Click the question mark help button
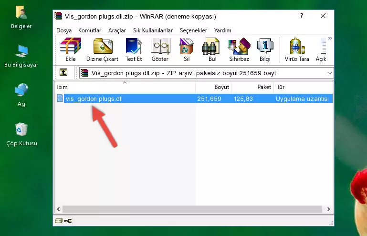The height and width of the screenshot is (236, 367). pyautogui.click(x=302, y=16)
